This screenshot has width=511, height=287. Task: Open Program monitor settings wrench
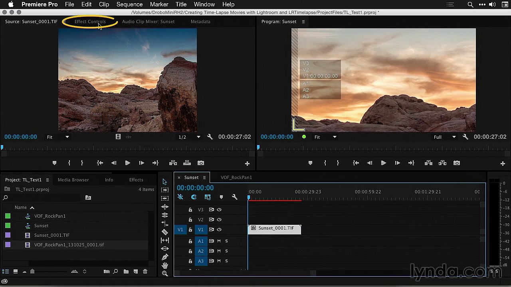click(x=465, y=137)
